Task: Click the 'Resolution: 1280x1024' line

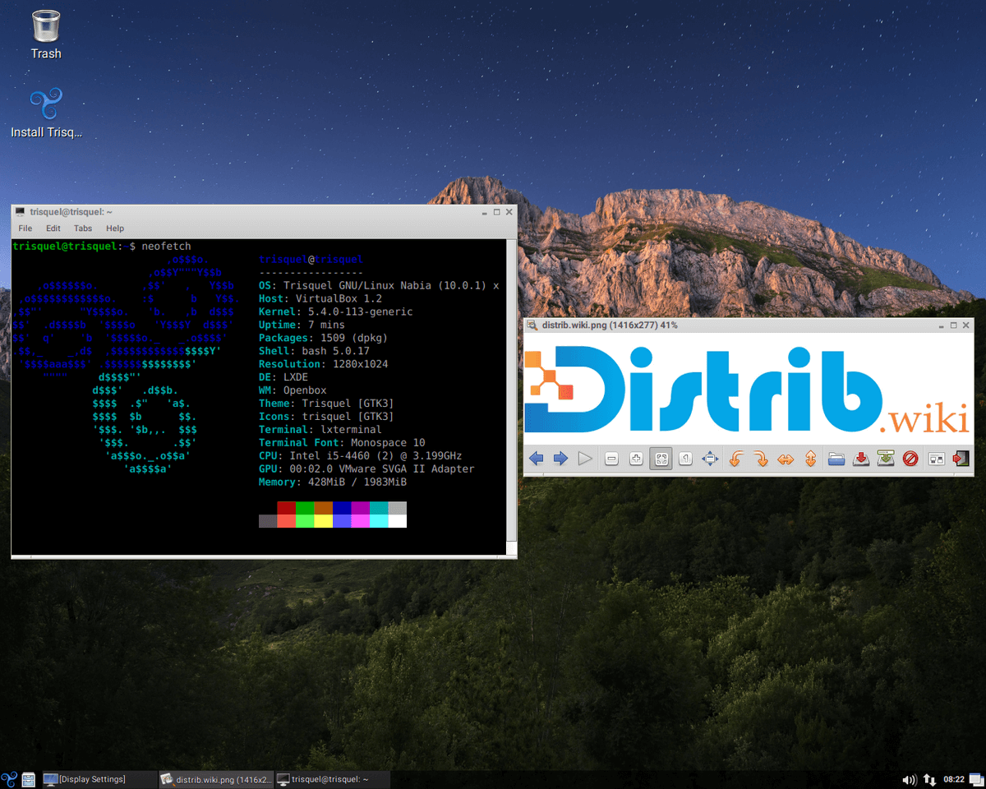Action: coord(324,364)
